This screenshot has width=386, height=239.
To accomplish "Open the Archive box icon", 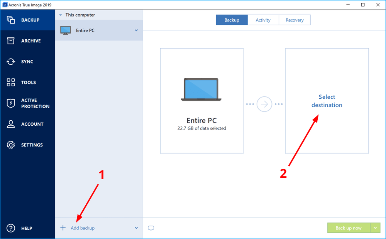I will click(x=10, y=41).
